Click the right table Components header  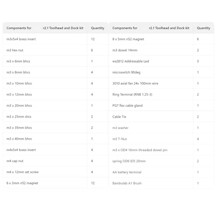151,28
